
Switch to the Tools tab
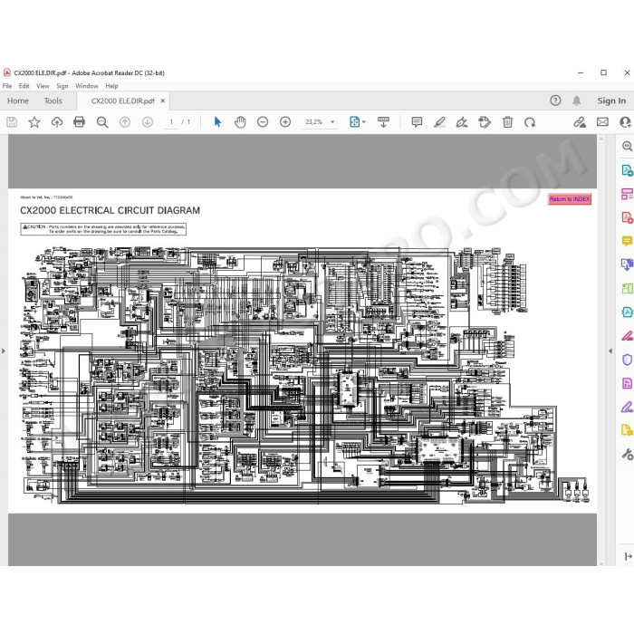(x=53, y=101)
